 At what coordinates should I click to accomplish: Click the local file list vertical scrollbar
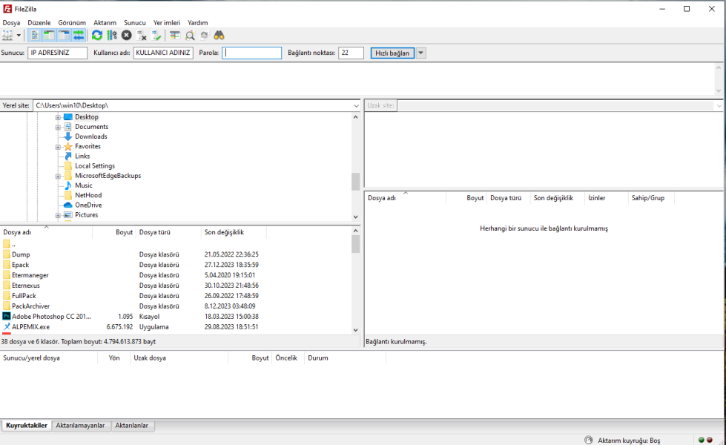click(355, 282)
